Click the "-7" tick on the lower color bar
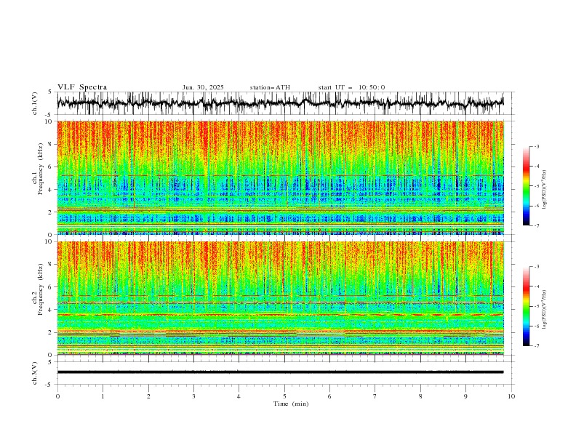The width and height of the screenshot is (576, 445). coord(536,346)
